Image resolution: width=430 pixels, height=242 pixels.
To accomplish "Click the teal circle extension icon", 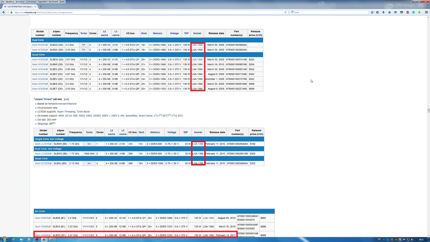I will tap(414, 12).
